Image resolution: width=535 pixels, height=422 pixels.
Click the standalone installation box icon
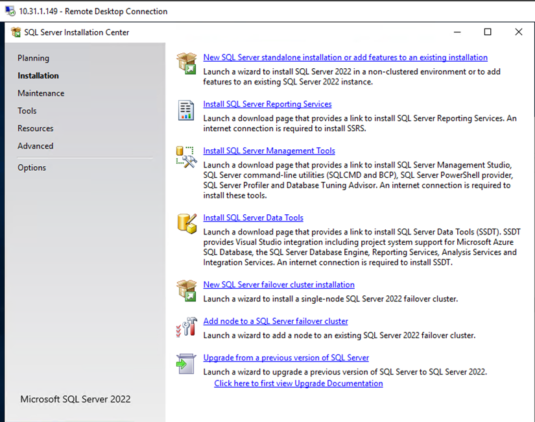click(186, 64)
